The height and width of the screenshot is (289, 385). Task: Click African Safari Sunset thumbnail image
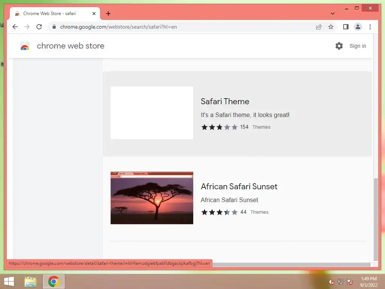[152, 198]
